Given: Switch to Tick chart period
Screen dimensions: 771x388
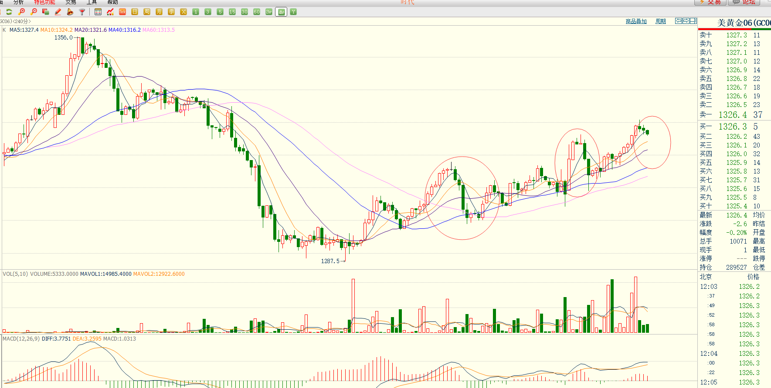Looking at the screenshot, I should pos(122,12).
